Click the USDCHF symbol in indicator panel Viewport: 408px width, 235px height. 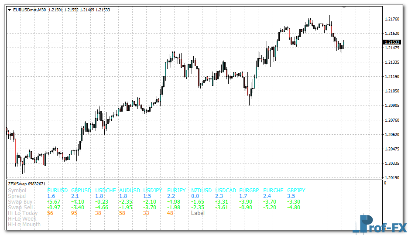coord(105,191)
